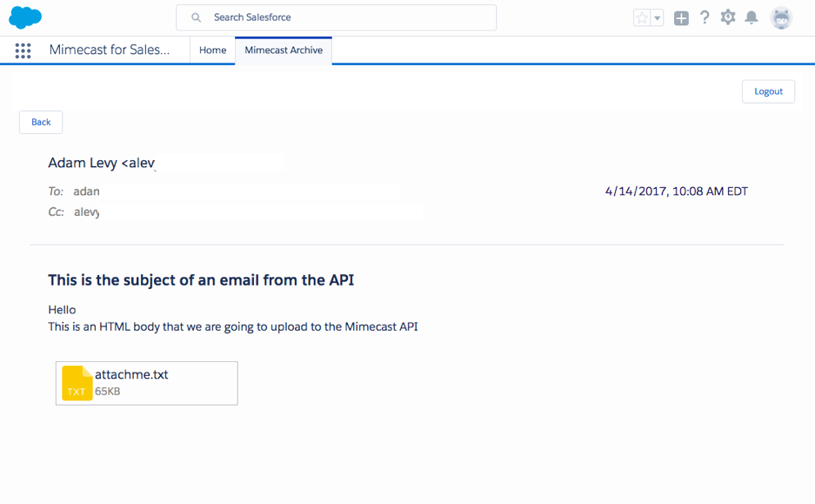The height and width of the screenshot is (504, 815).
Task: Click the Logout button
Action: [x=767, y=91]
